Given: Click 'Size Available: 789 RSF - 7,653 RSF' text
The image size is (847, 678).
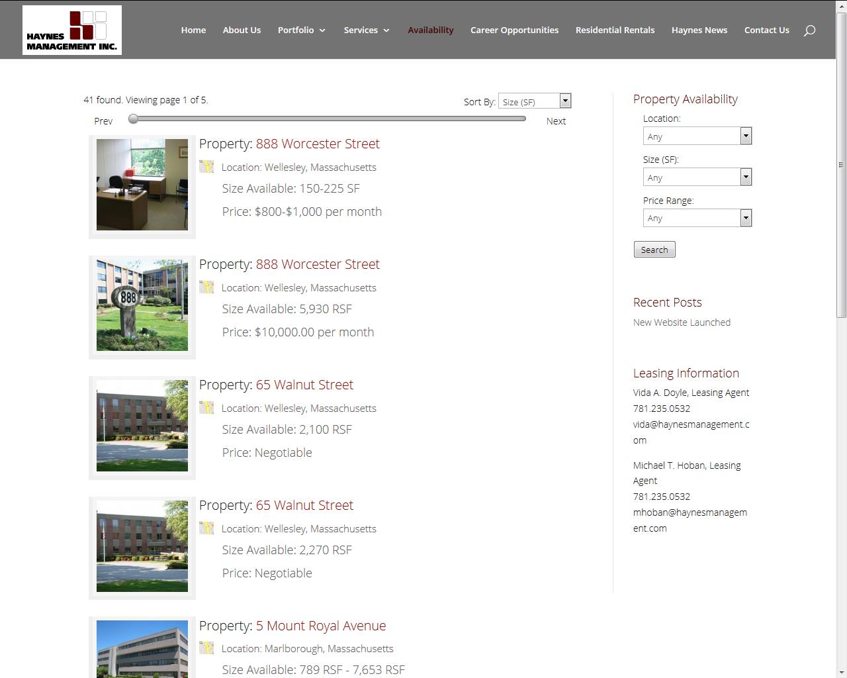Looking at the screenshot, I should [x=313, y=669].
